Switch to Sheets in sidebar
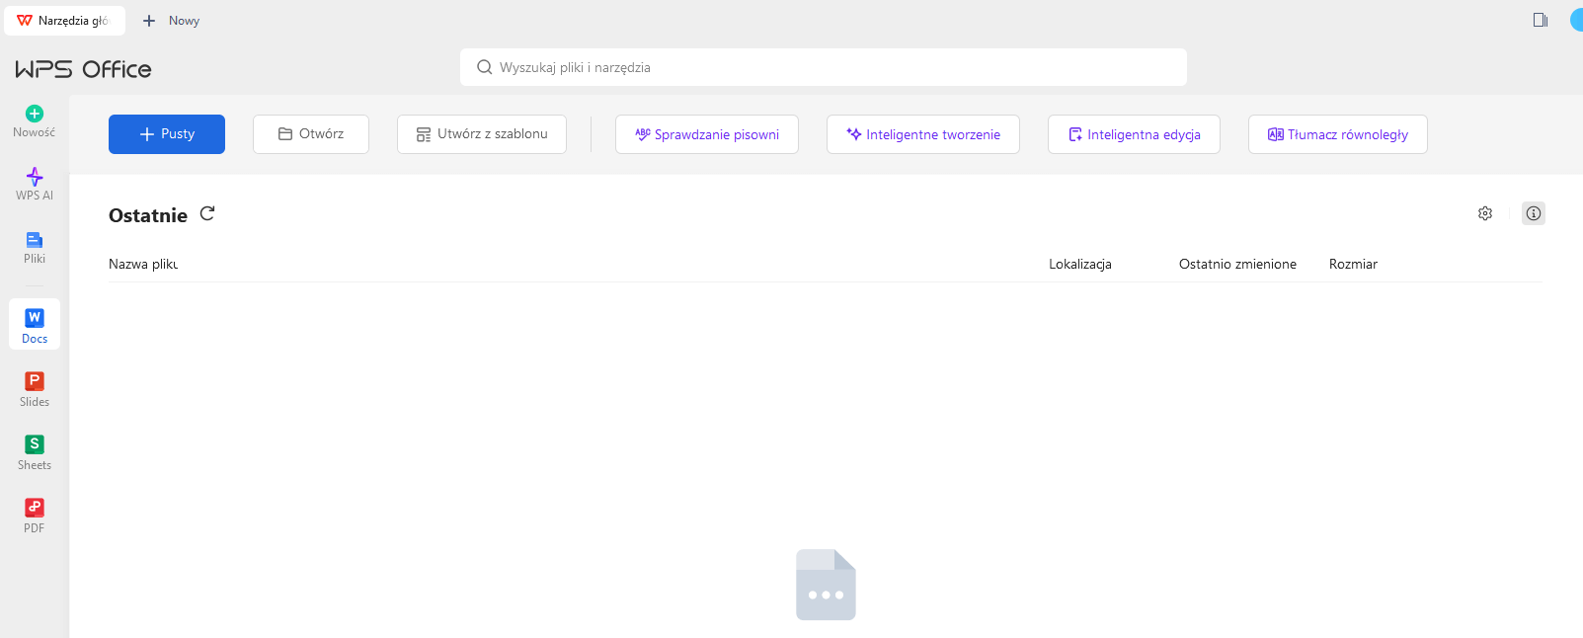The height and width of the screenshot is (638, 1583). (x=35, y=452)
